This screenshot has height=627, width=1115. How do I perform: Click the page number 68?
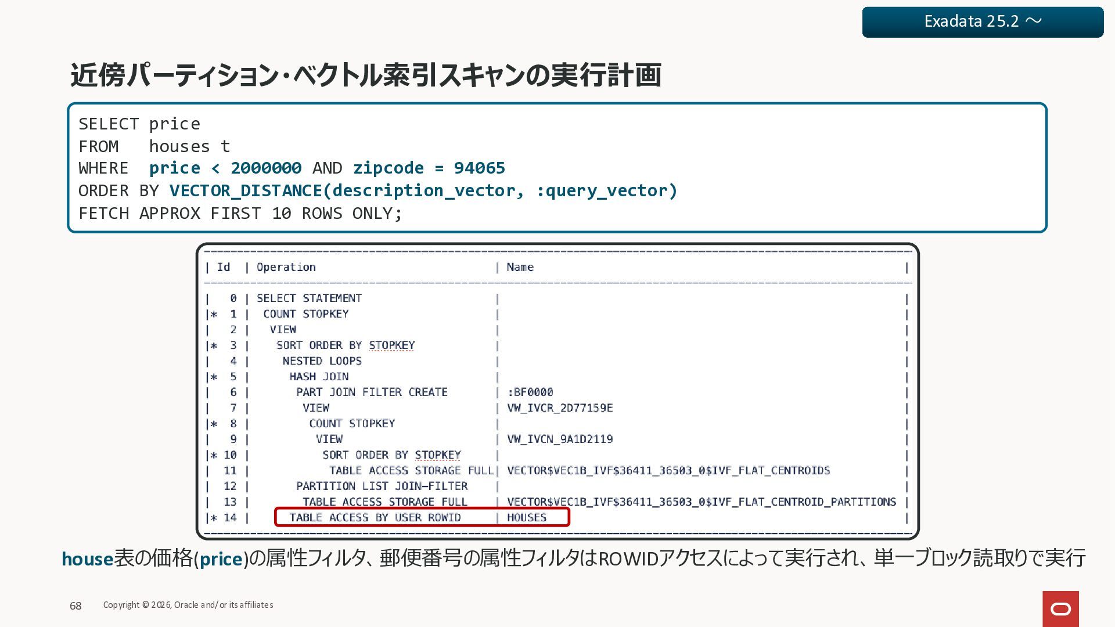75,606
